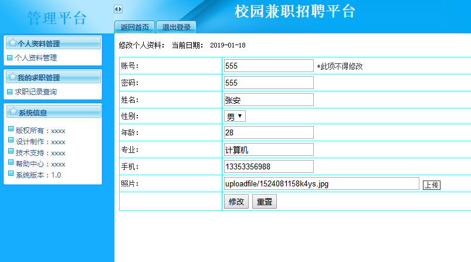471x262 pixels.
Task: Click star icon beside 我的求职管理 header
Action: tap(12, 77)
